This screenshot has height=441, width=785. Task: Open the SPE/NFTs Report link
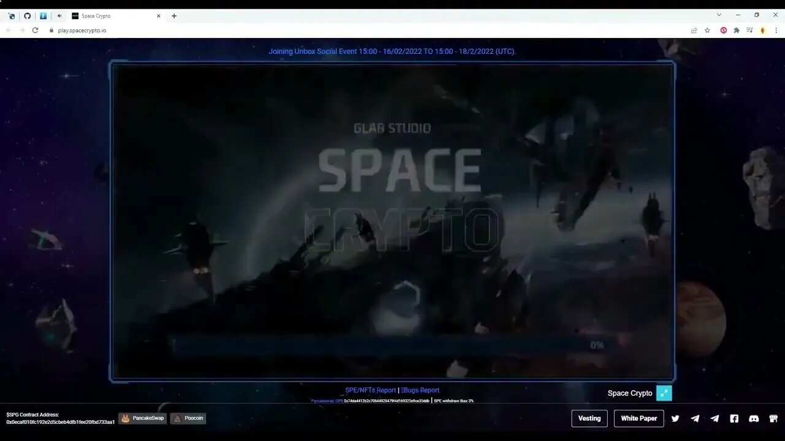coord(370,390)
